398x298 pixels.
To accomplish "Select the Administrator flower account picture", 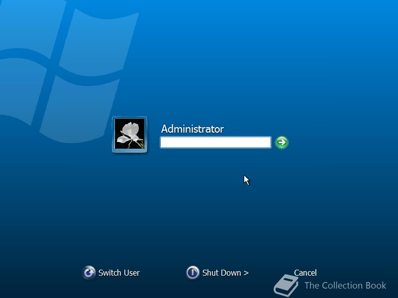I will pyautogui.click(x=129, y=134).
